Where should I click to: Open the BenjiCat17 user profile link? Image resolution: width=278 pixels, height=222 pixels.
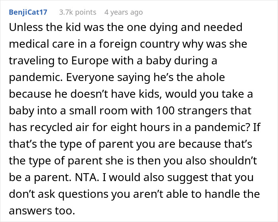coord(27,12)
